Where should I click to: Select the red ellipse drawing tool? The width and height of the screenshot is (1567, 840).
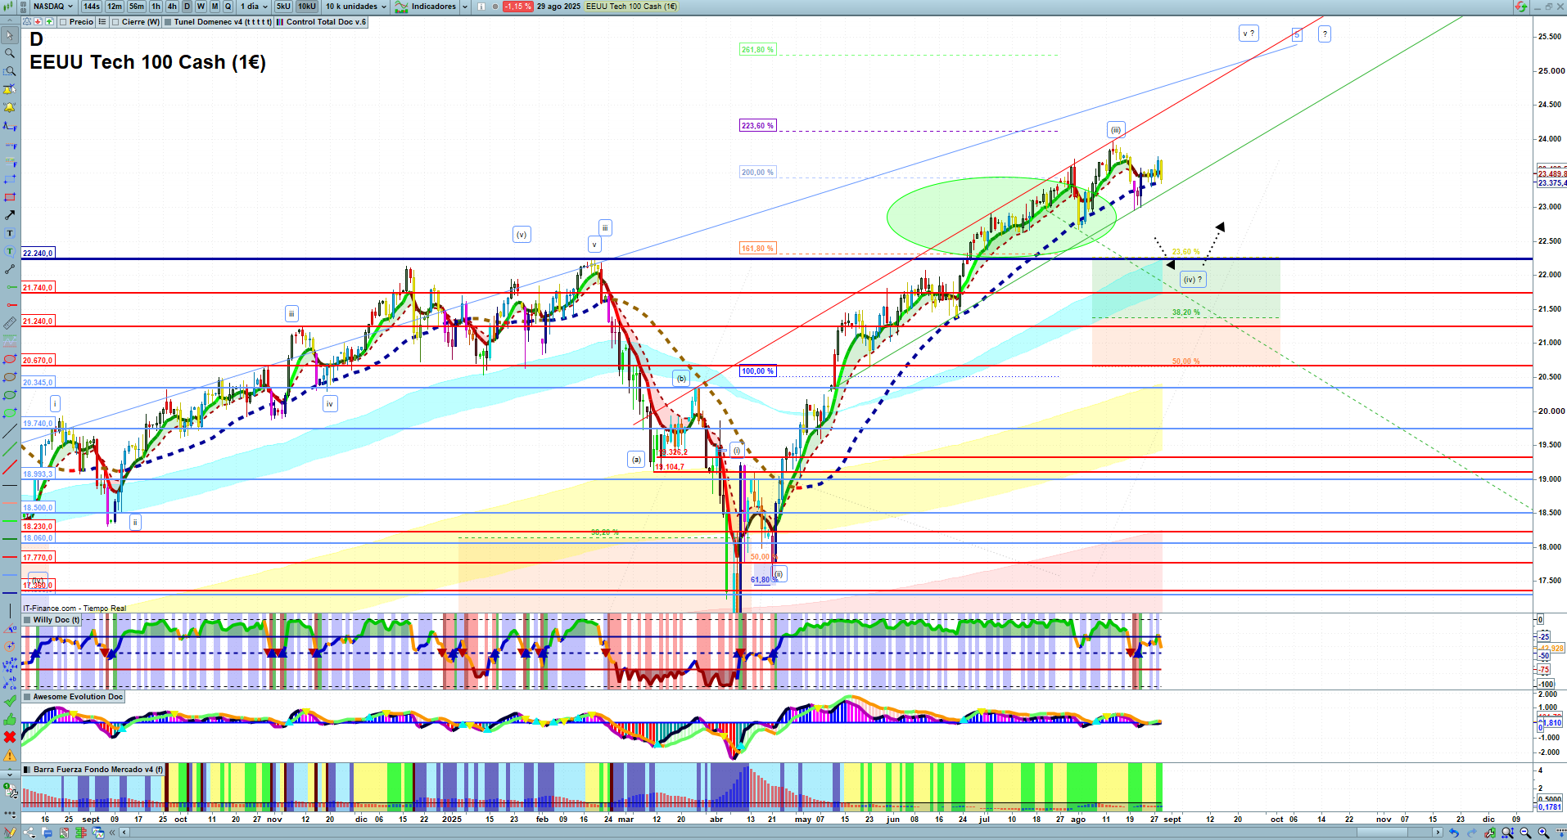pos(10,359)
